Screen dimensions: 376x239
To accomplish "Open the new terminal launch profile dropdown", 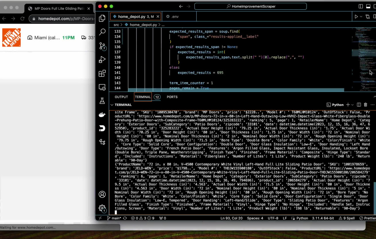I will point(352,105).
